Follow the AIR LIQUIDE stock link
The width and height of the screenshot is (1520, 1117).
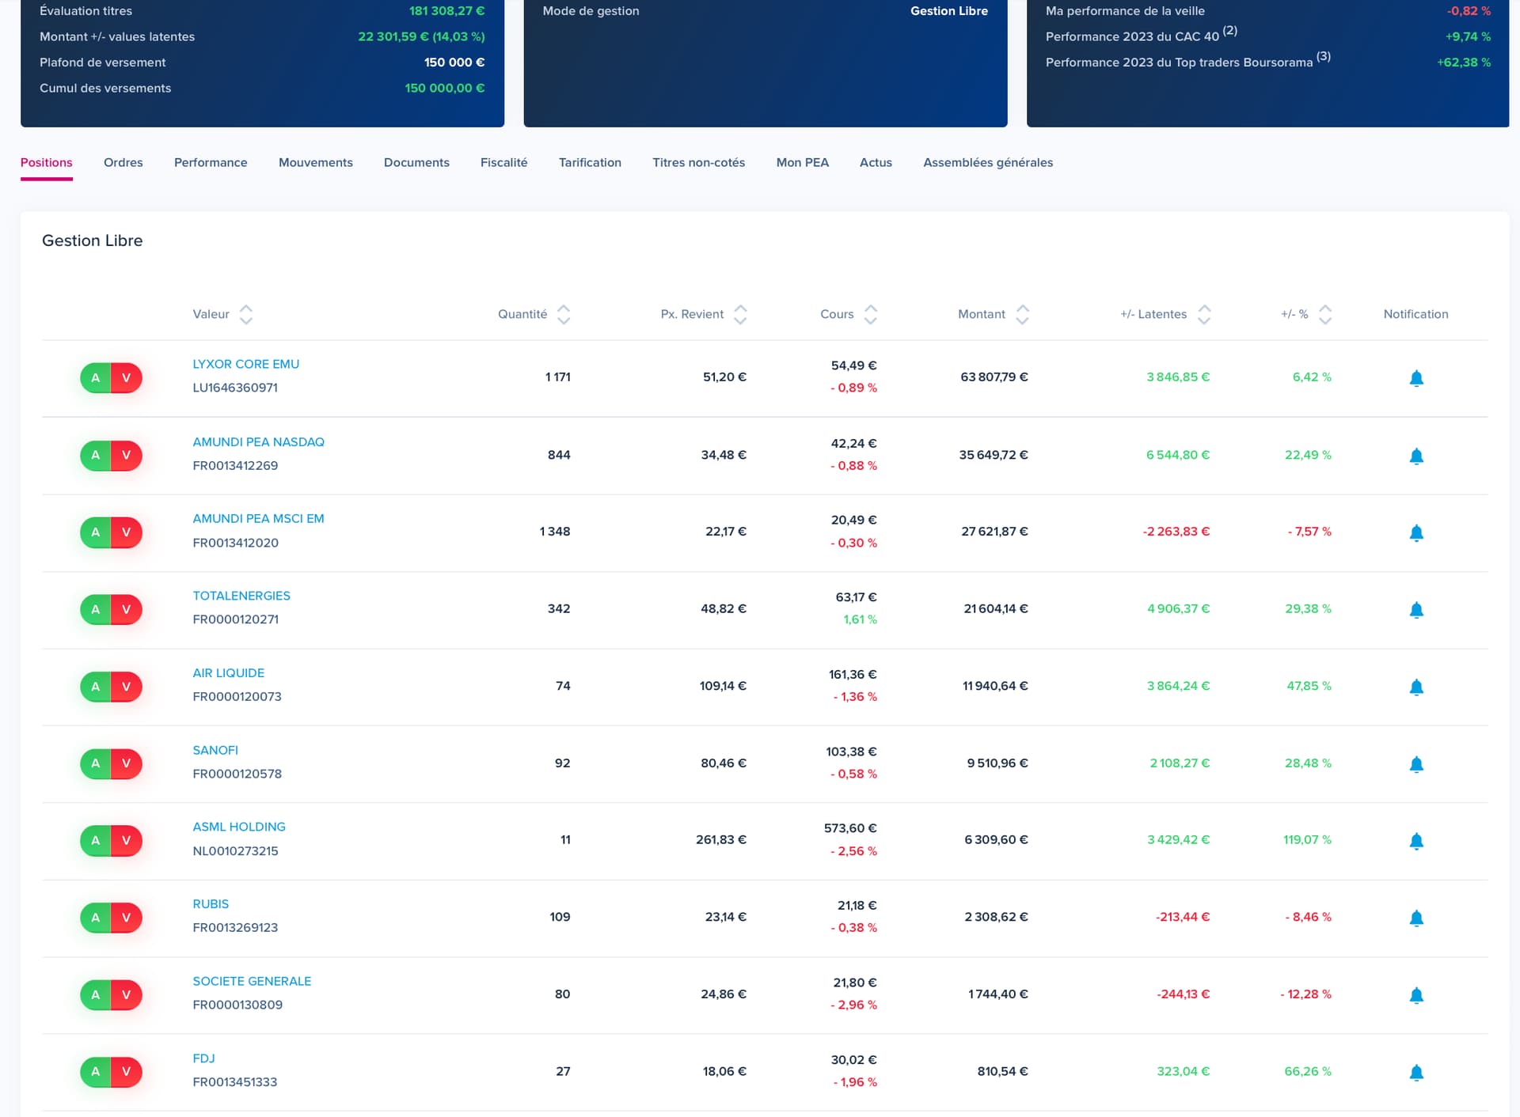pyautogui.click(x=229, y=672)
